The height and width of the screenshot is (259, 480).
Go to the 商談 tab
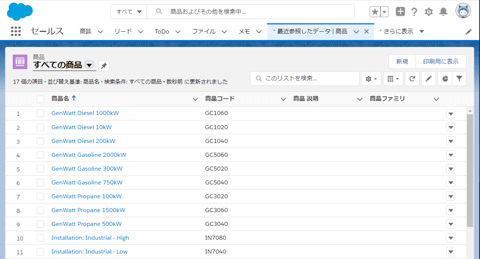coord(86,31)
